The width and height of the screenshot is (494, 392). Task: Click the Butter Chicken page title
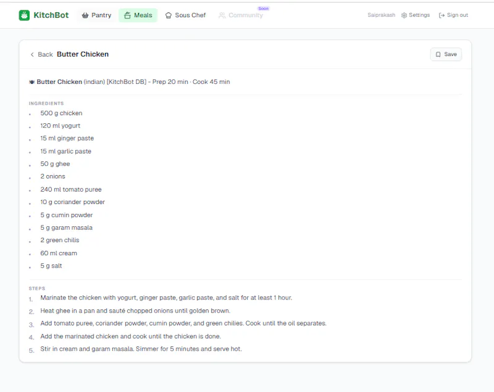(83, 54)
